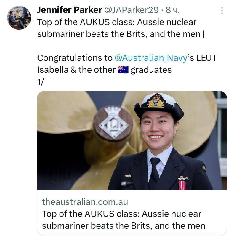This screenshot has width=234, height=237.
Task: Click the Jennifer Parker display name
Action: coord(70,10)
